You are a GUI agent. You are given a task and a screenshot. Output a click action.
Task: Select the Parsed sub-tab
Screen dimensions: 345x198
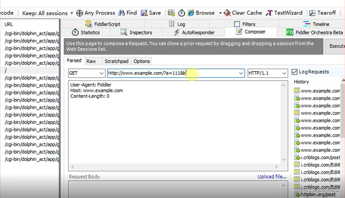coord(74,60)
